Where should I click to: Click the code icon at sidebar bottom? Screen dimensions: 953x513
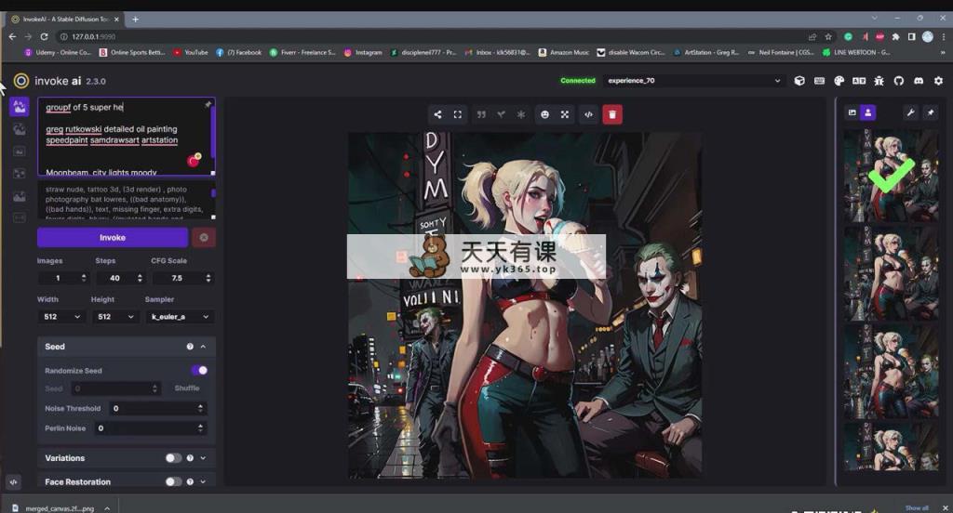14,482
